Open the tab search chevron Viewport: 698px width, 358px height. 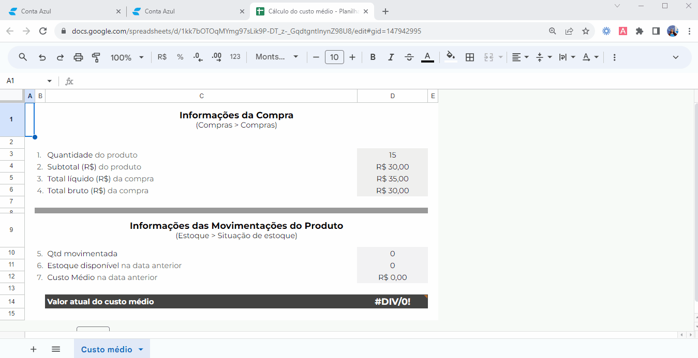click(617, 6)
